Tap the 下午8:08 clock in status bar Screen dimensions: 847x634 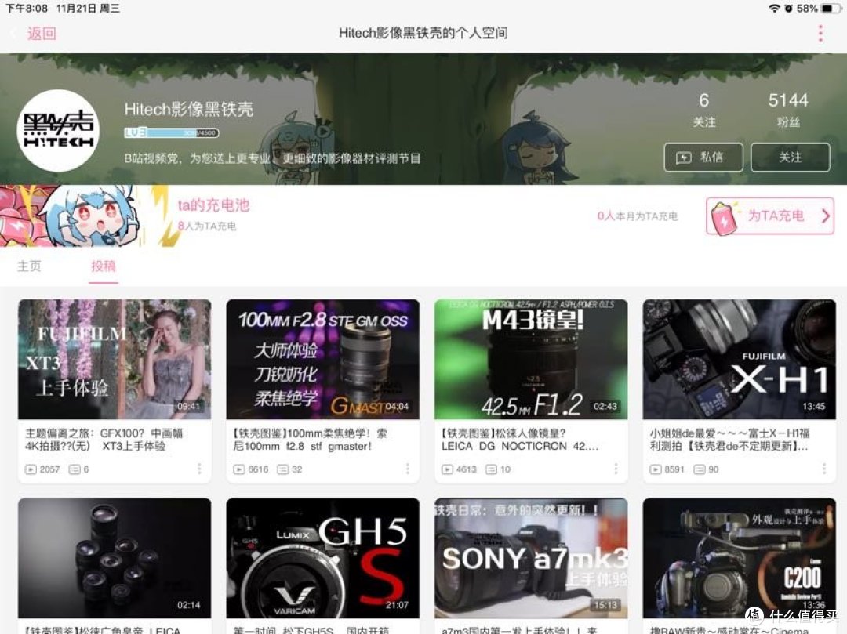27,8
